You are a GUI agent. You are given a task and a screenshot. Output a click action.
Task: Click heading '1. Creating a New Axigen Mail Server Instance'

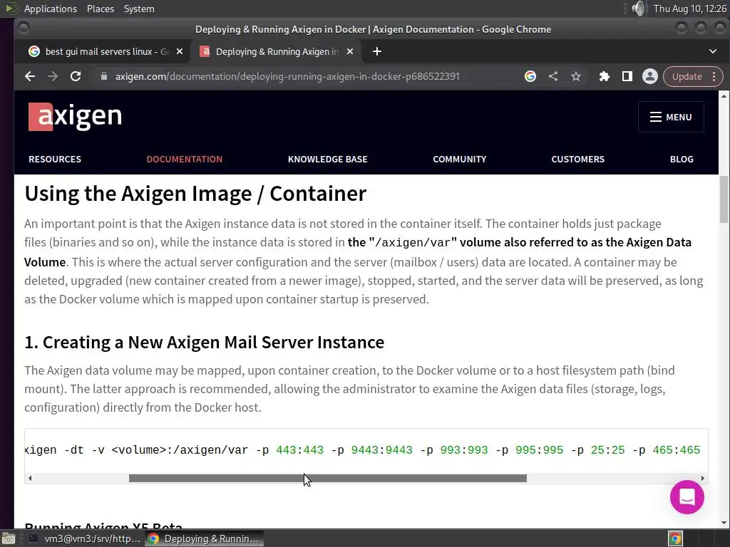(x=205, y=343)
